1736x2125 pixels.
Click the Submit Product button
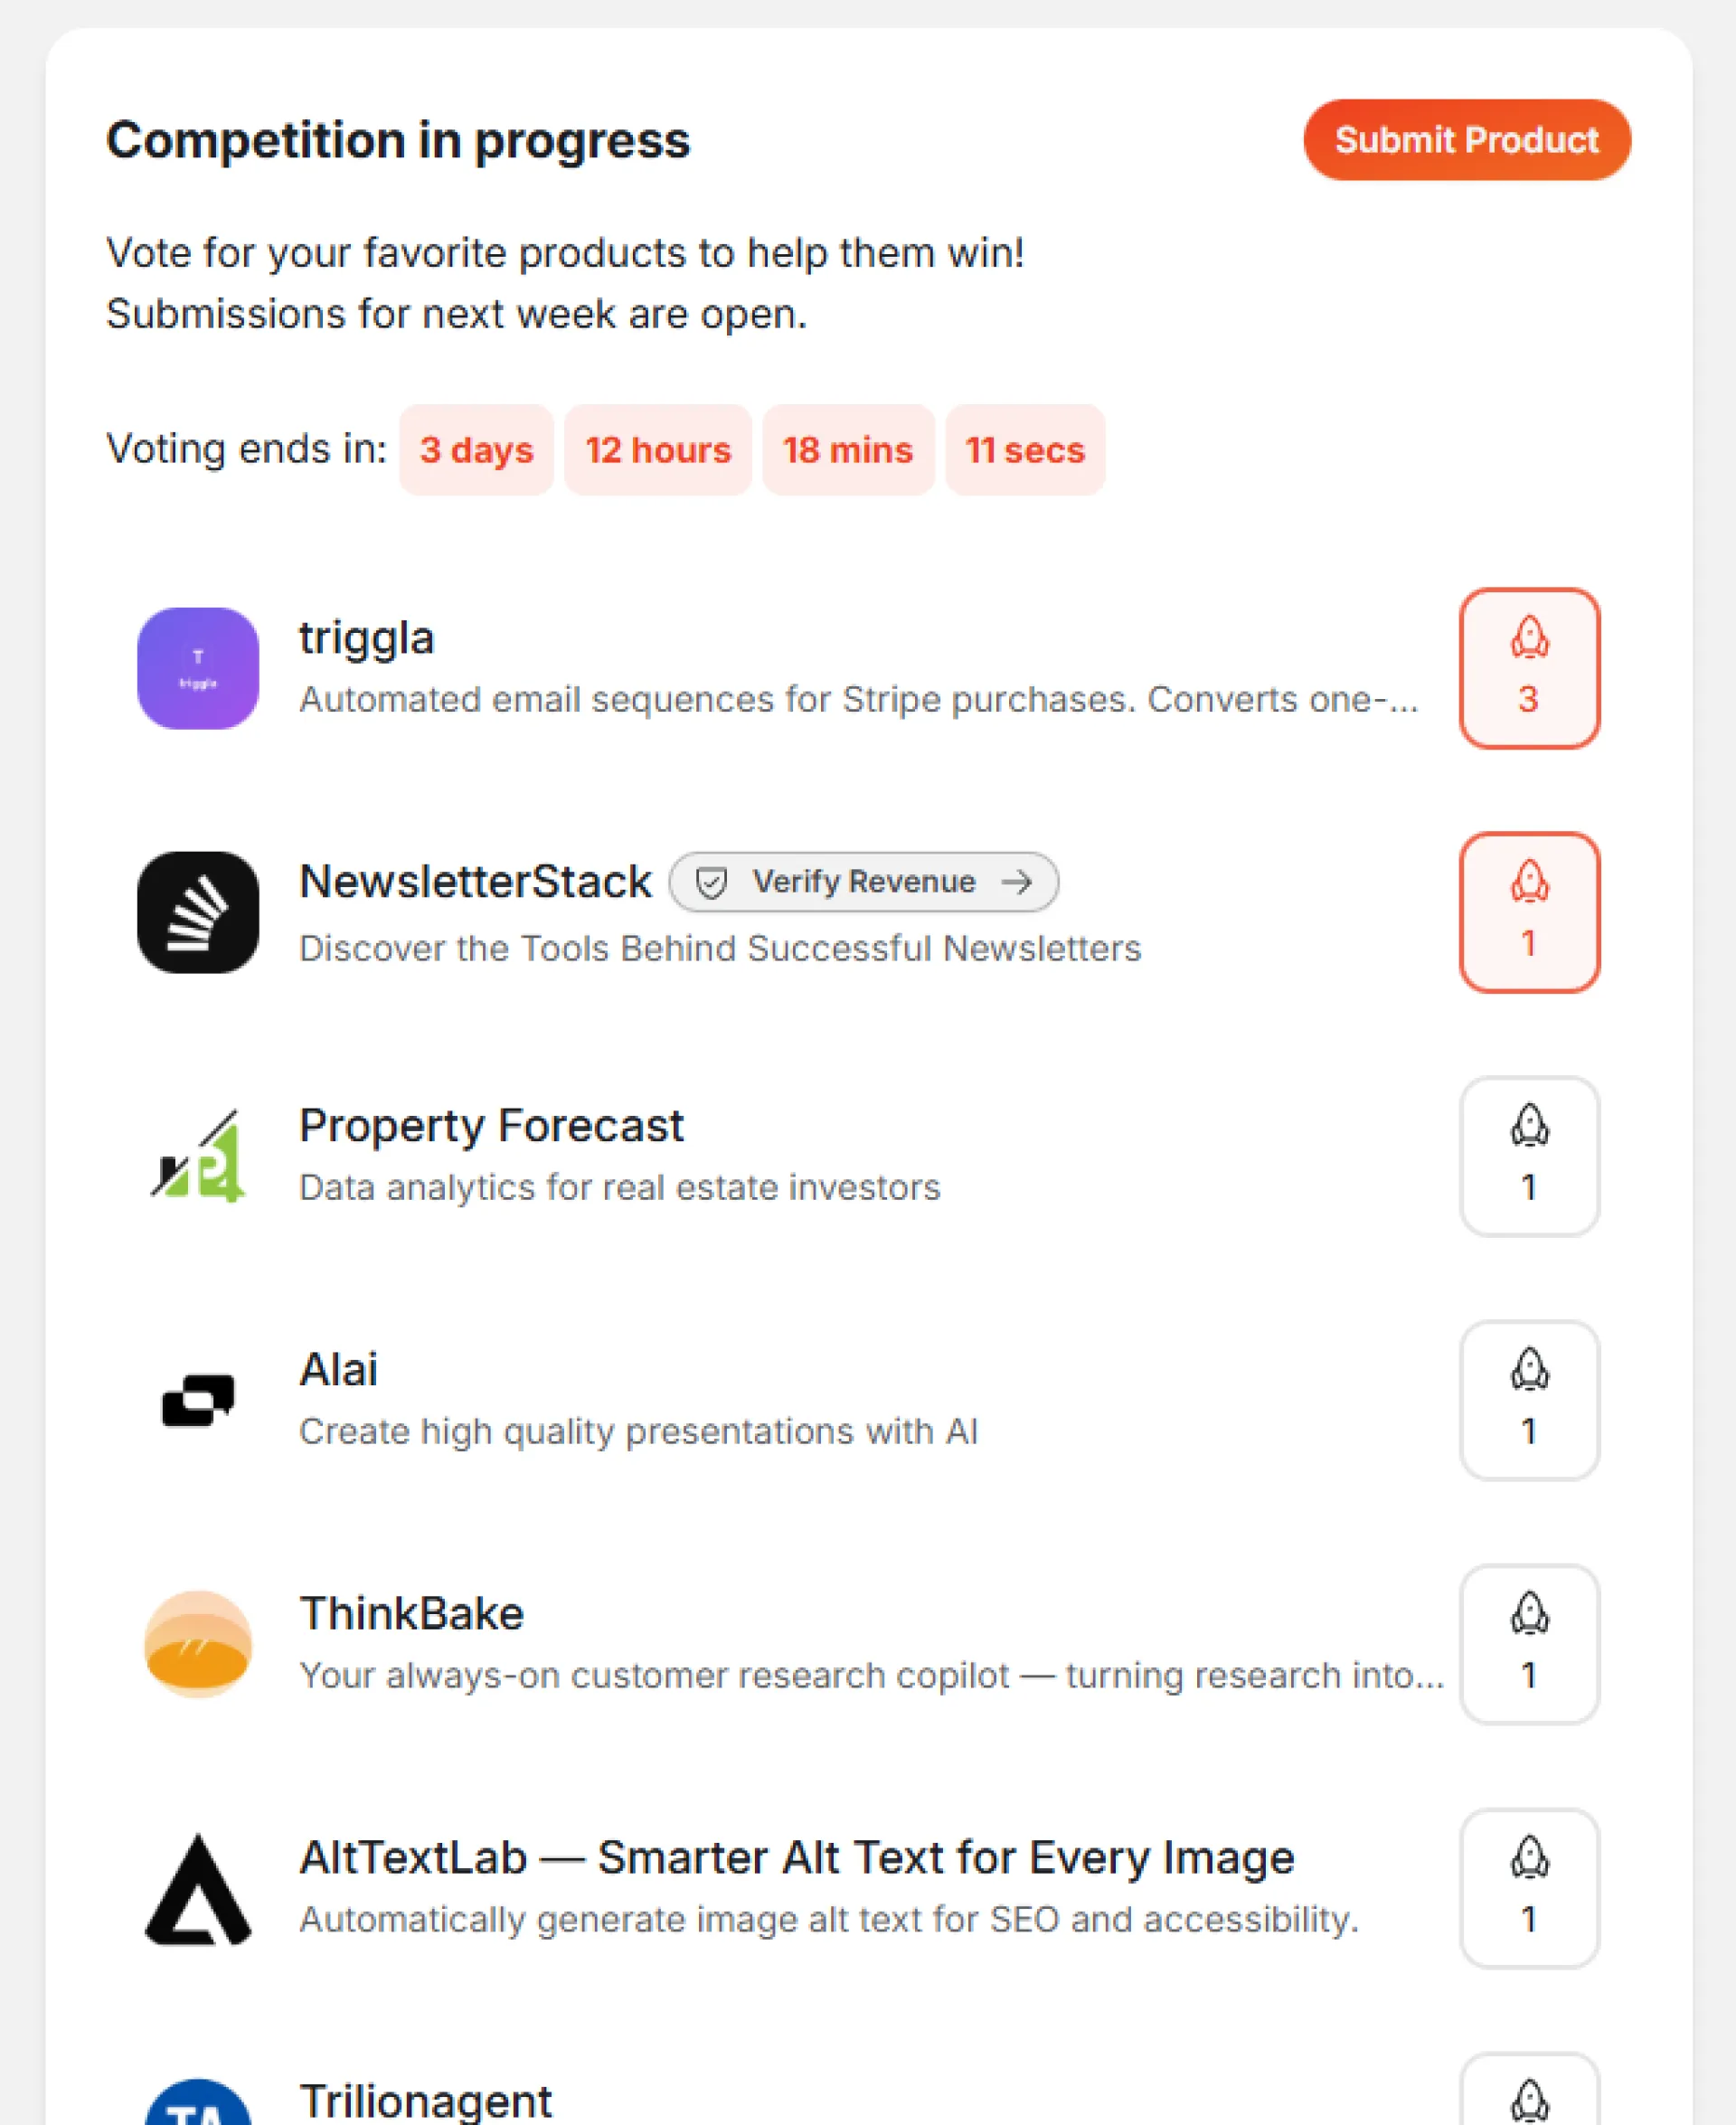[1466, 140]
